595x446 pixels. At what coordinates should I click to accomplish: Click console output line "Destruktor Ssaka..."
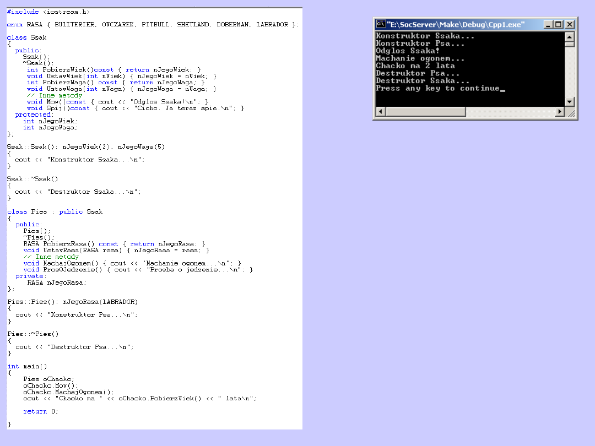click(423, 81)
